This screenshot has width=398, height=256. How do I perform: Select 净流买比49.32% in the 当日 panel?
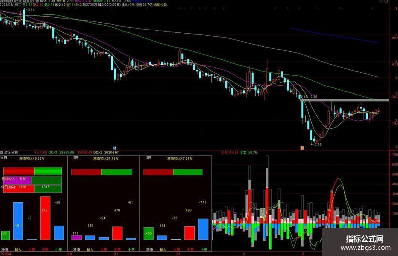(x=32, y=158)
